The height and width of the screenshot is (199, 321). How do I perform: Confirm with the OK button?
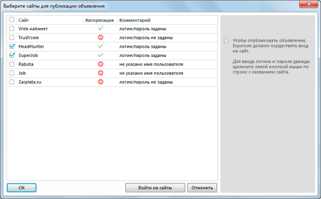22,188
